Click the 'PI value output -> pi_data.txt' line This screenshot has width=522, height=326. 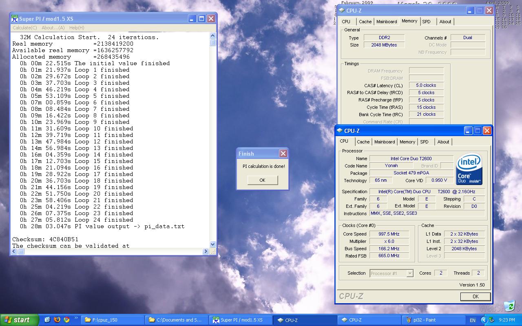click(102, 226)
